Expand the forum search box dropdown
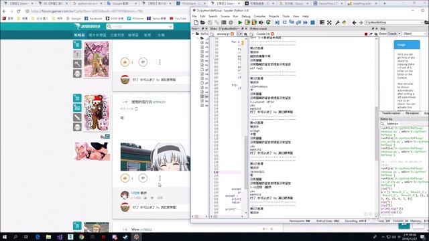429x241 pixels. (170, 27)
